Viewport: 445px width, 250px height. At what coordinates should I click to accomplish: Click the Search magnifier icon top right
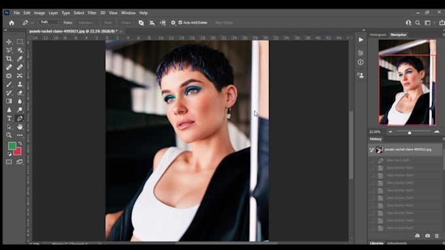point(418,23)
